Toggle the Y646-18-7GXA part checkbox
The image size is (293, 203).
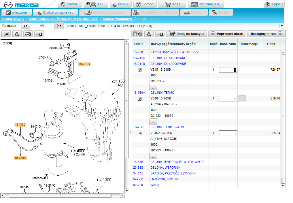(x=140, y=133)
